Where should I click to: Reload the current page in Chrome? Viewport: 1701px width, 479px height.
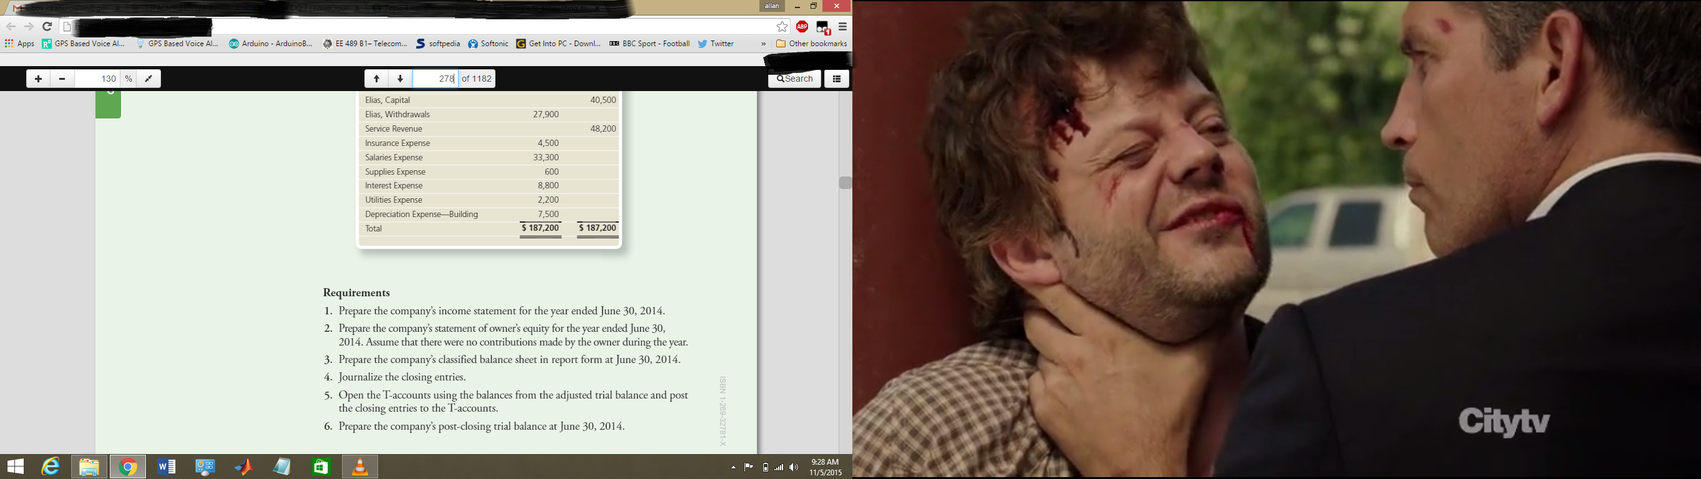pos(47,27)
